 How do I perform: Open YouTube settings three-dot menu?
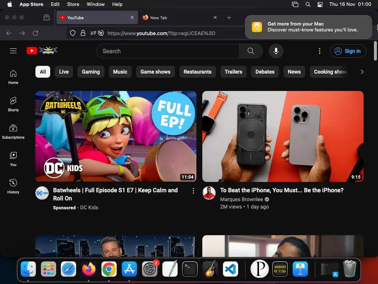pos(319,51)
